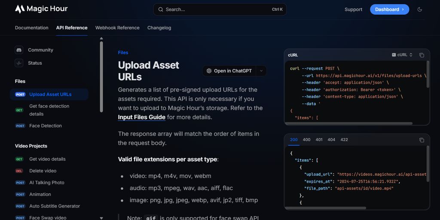Show the 422 response example

tap(344, 140)
